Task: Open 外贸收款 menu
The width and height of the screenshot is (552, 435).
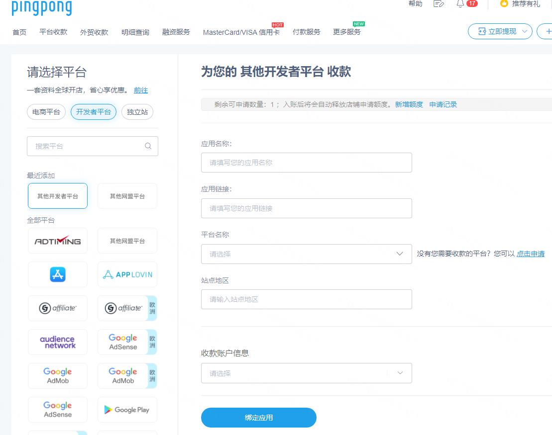Action: coord(94,32)
